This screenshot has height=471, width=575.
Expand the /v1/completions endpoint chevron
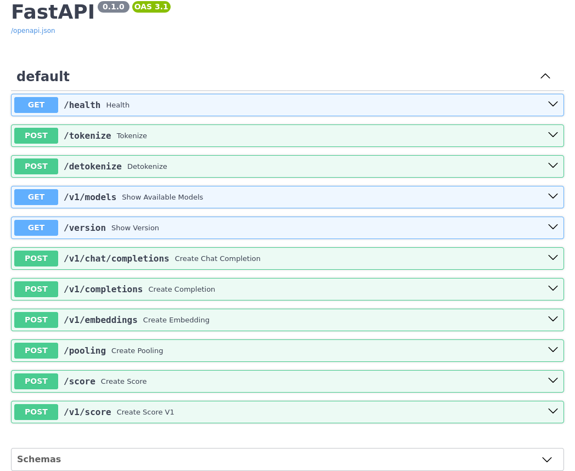pyautogui.click(x=553, y=288)
